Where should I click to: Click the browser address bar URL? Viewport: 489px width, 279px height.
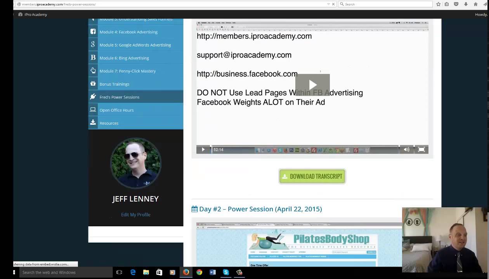(x=59, y=4)
